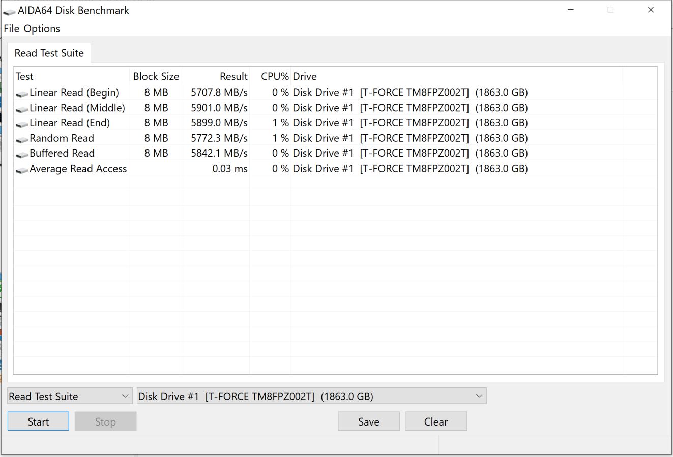Click the Linear Read (End) drive icon
Image resolution: width=673 pixels, height=457 pixels.
coord(22,124)
